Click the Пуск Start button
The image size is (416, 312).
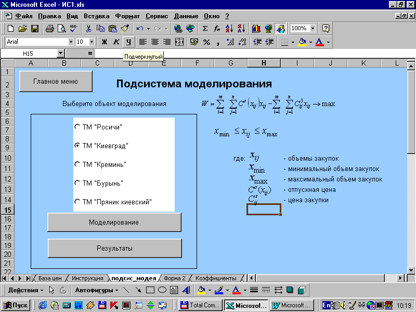17,305
